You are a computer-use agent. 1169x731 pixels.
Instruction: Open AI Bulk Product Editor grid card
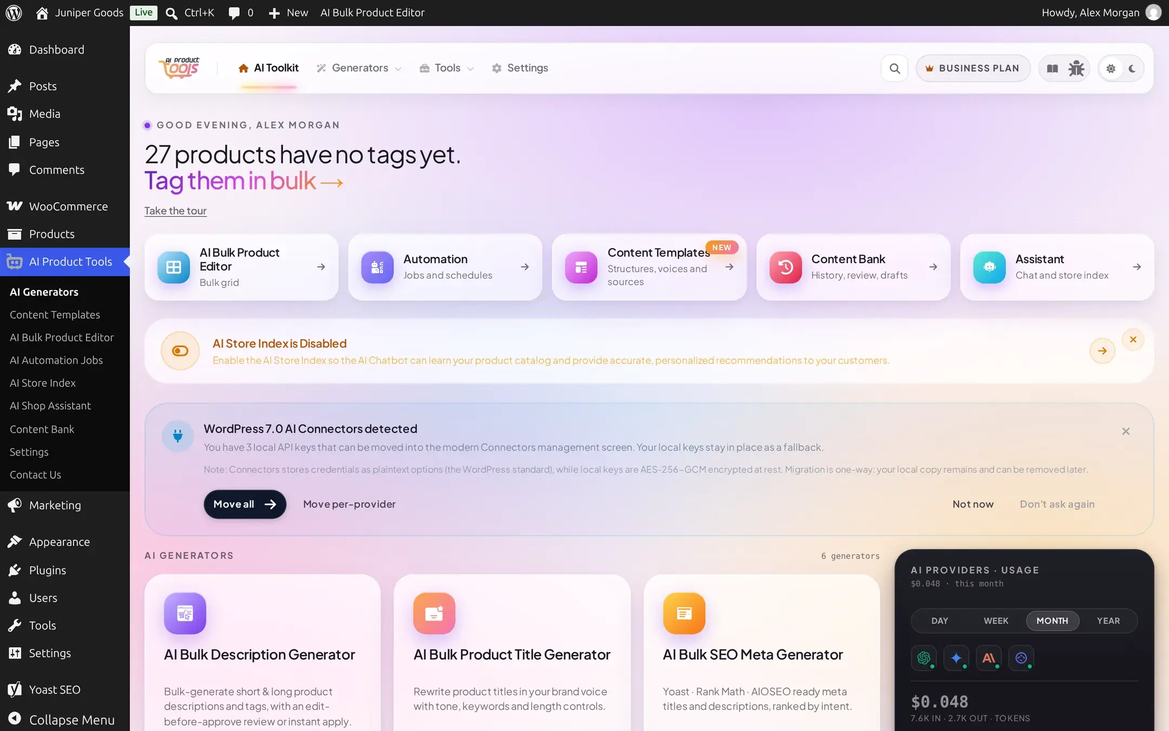(241, 267)
